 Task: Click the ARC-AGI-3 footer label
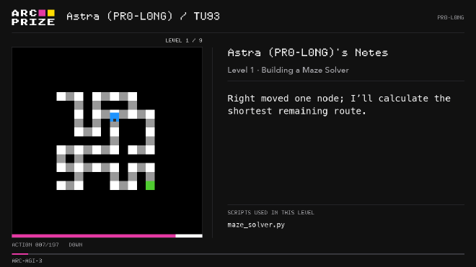tap(27, 261)
